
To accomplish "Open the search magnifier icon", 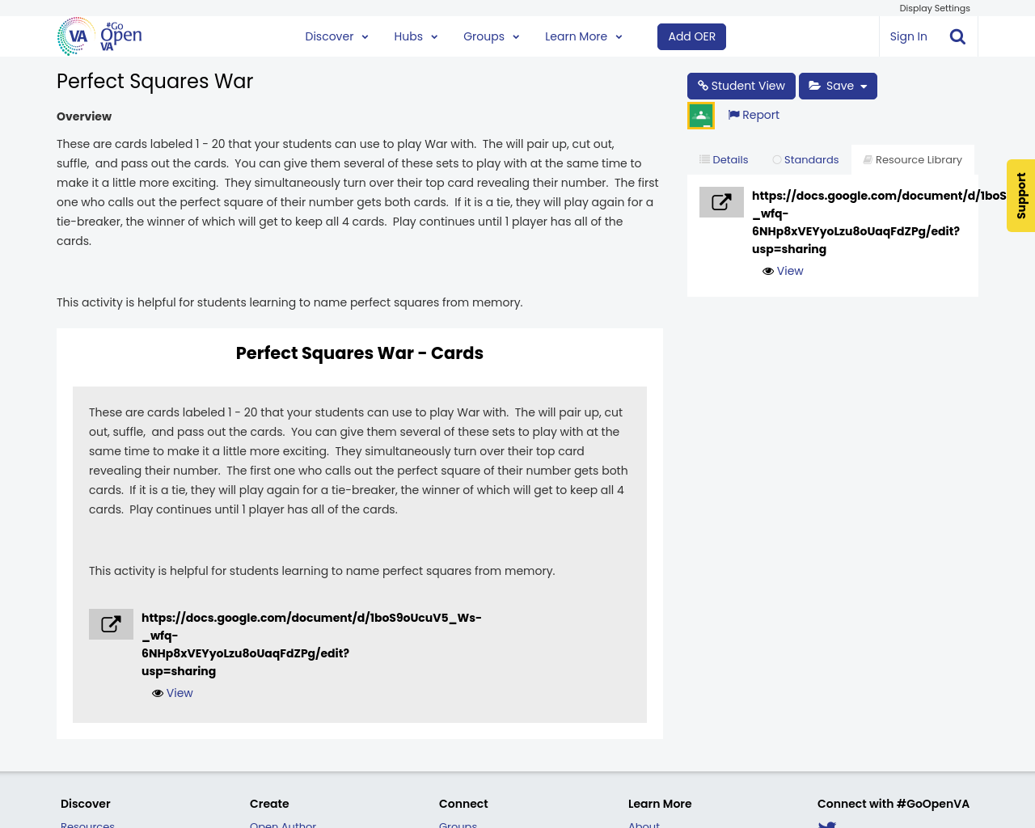I will [x=957, y=36].
